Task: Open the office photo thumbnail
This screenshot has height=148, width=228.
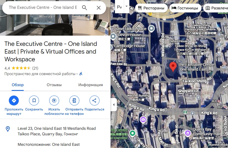Action: click(55, 25)
